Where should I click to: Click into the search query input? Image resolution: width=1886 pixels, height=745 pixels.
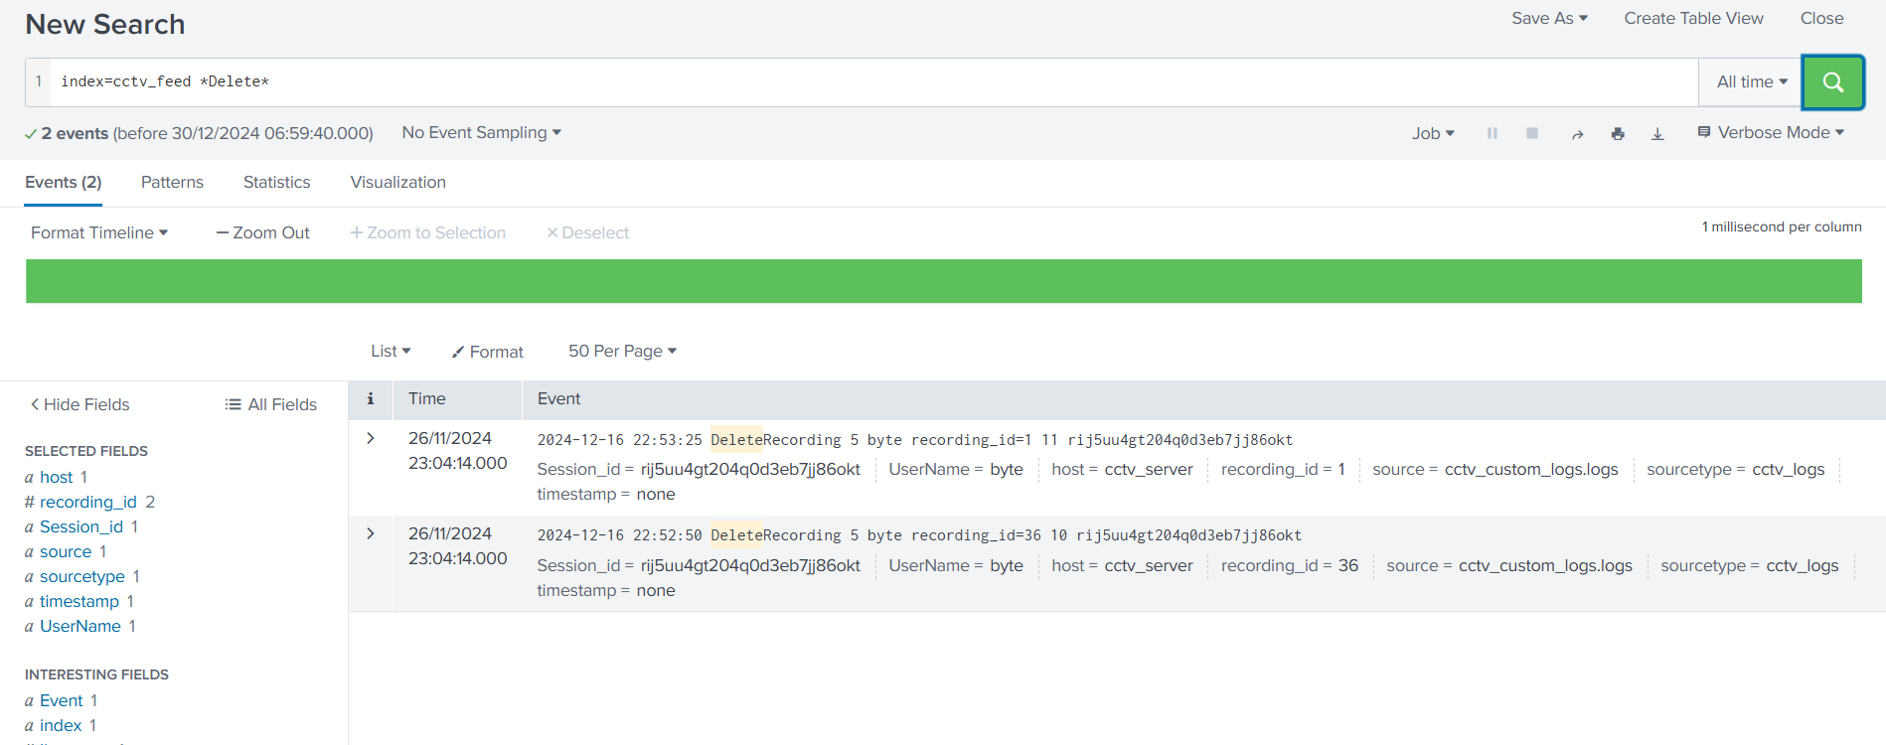click(x=874, y=82)
